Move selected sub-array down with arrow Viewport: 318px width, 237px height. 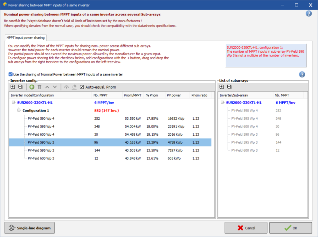55,87
